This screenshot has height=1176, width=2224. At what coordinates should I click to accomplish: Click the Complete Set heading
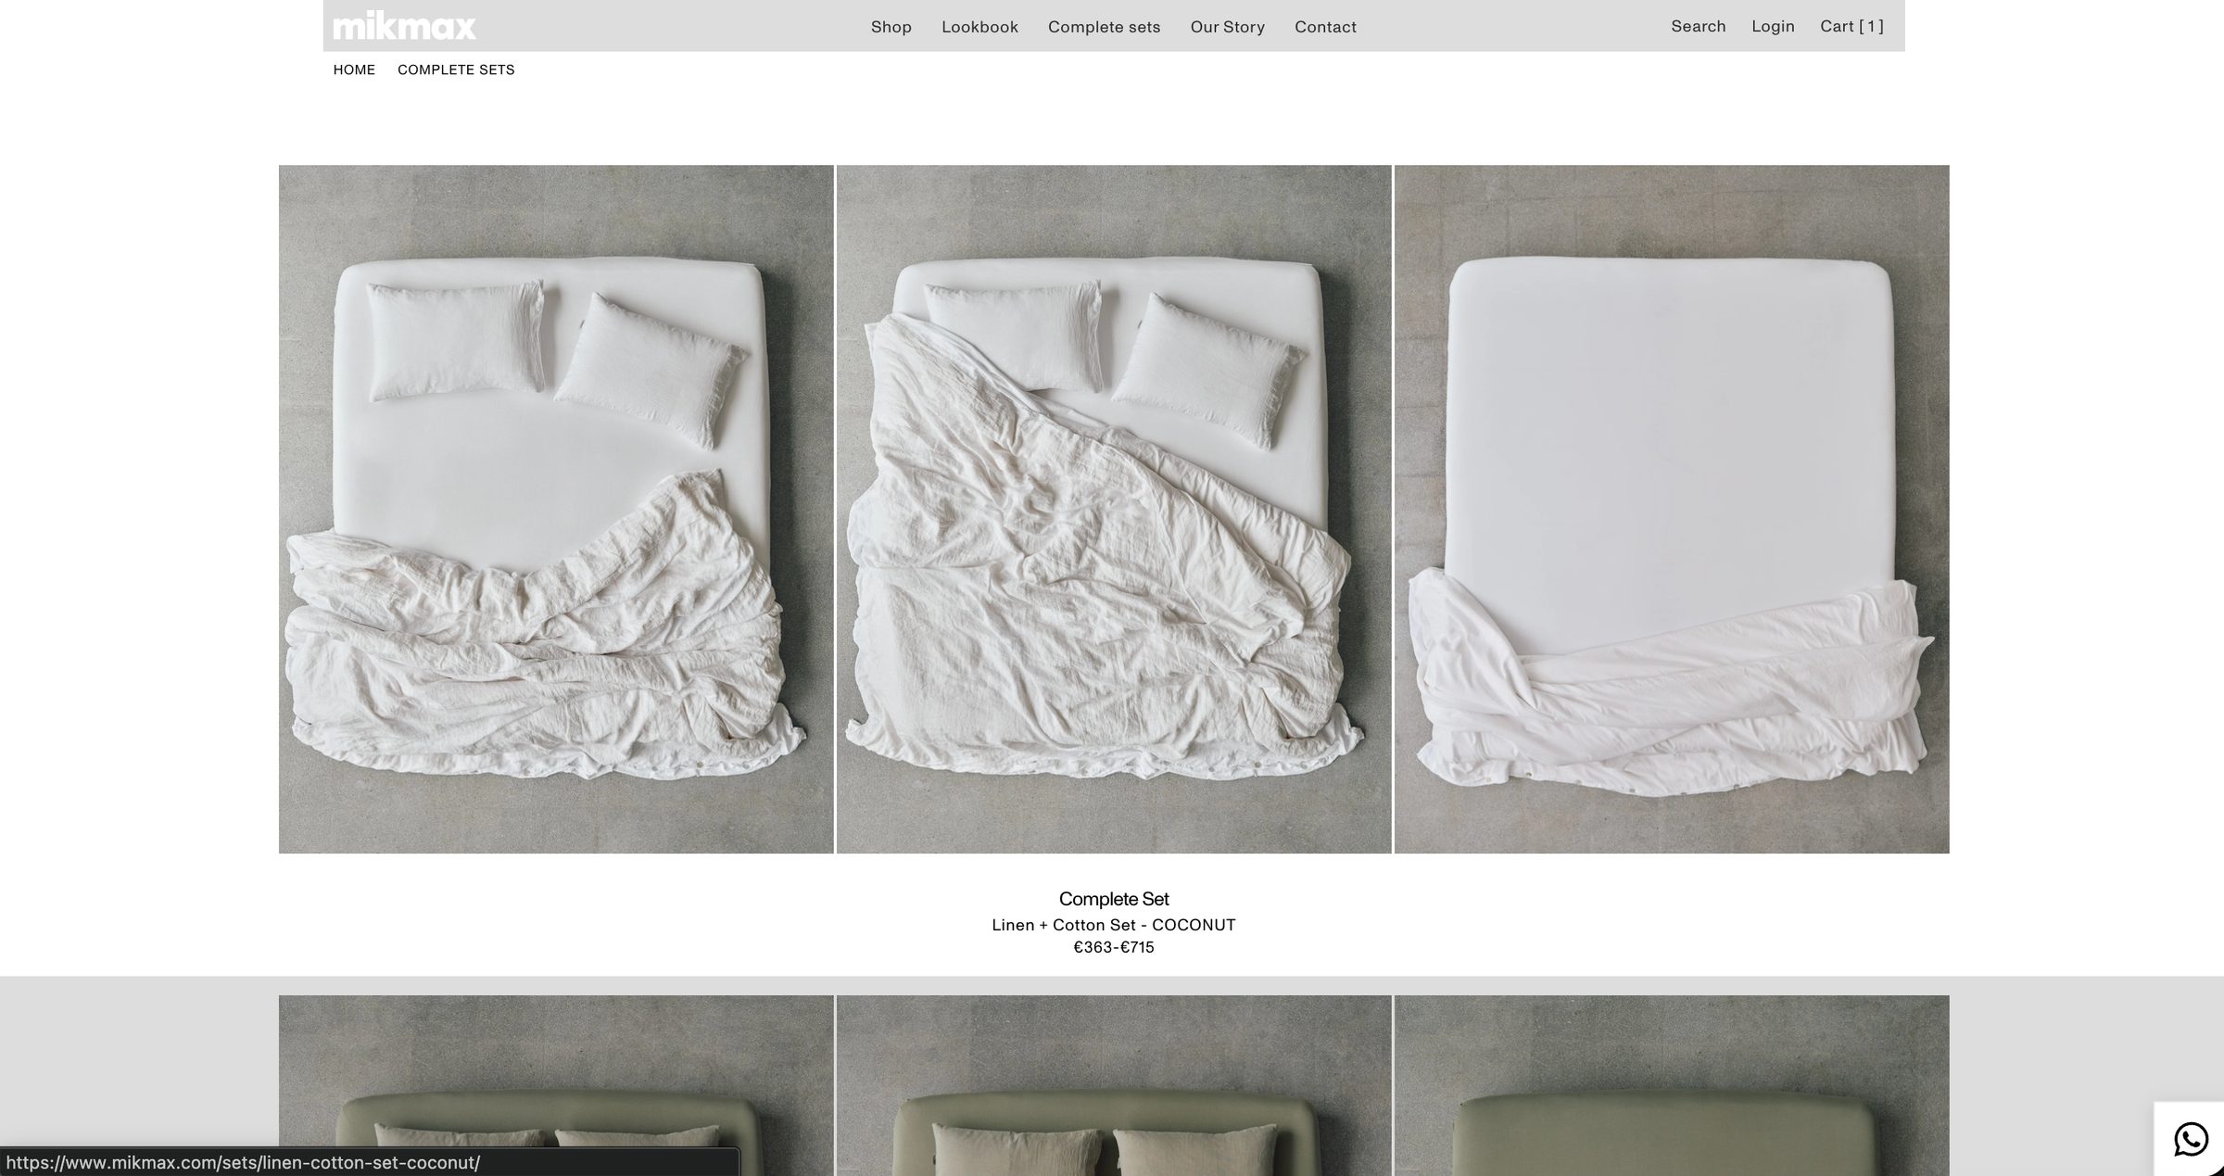[1113, 899]
